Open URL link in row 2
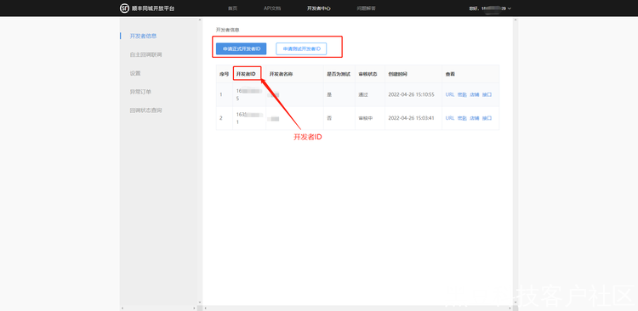 pos(450,118)
